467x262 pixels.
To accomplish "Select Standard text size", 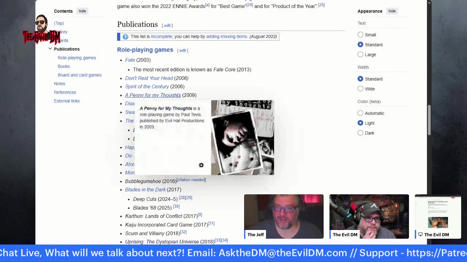I will point(360,44).
